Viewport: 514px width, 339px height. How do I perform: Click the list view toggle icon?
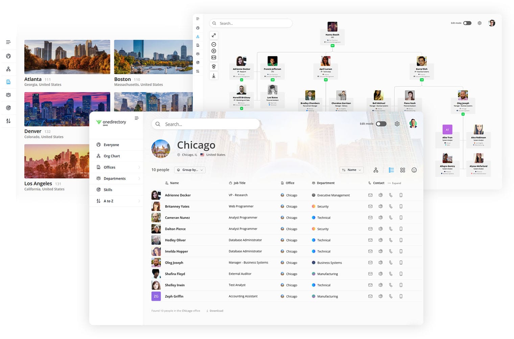(391, 170)
